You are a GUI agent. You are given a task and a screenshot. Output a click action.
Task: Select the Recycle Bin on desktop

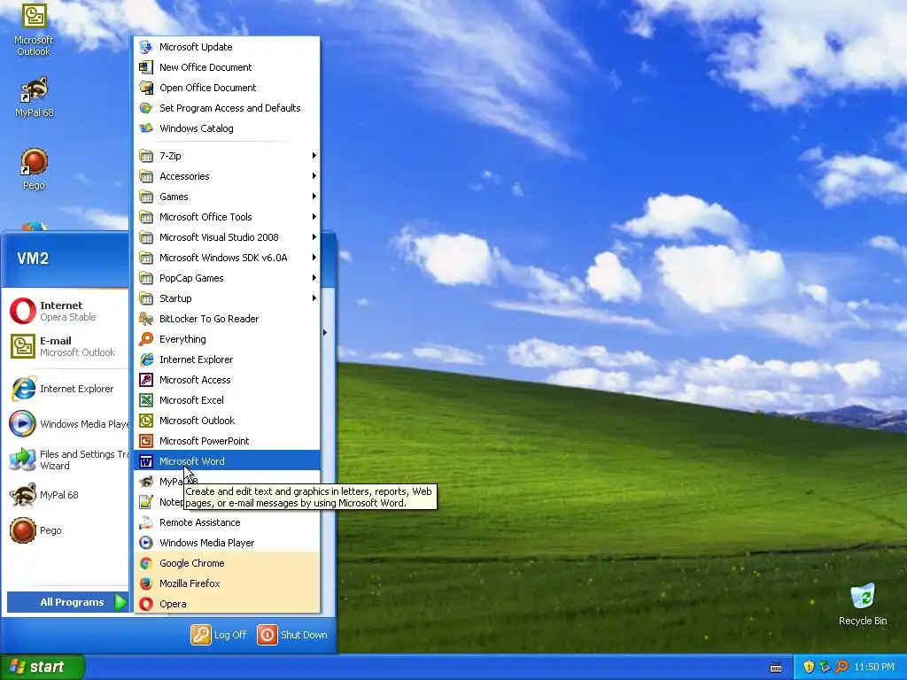coord(863,605)
